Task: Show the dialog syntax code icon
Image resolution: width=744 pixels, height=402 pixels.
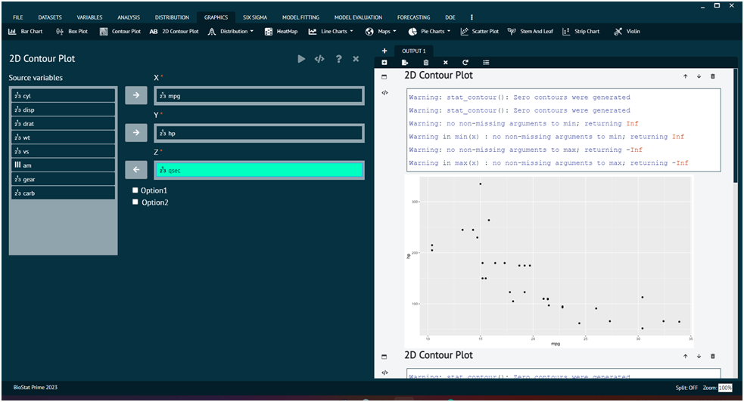Action: pos(319,59)
